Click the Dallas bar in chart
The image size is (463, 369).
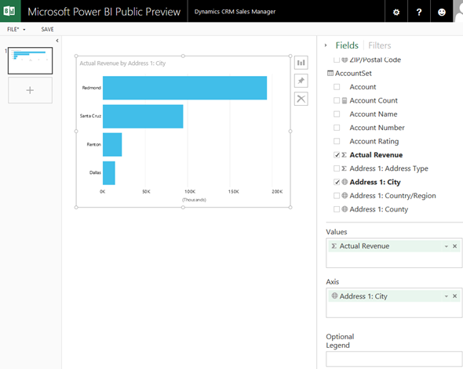click(109, 173)
